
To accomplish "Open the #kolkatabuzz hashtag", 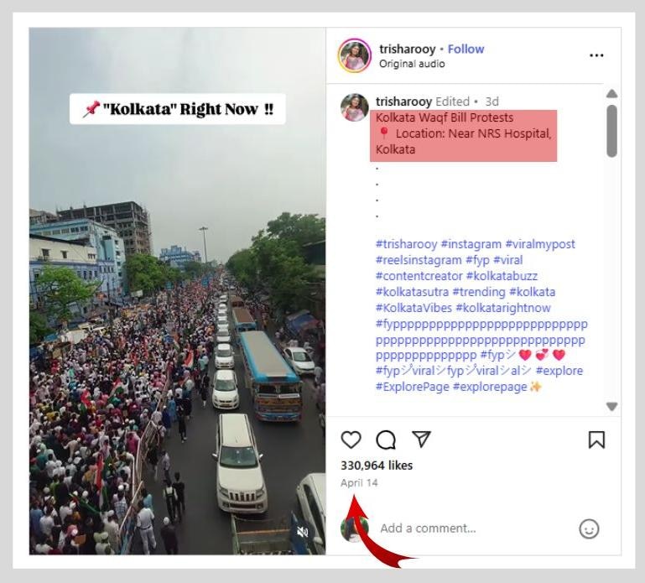I will [502, 276].
